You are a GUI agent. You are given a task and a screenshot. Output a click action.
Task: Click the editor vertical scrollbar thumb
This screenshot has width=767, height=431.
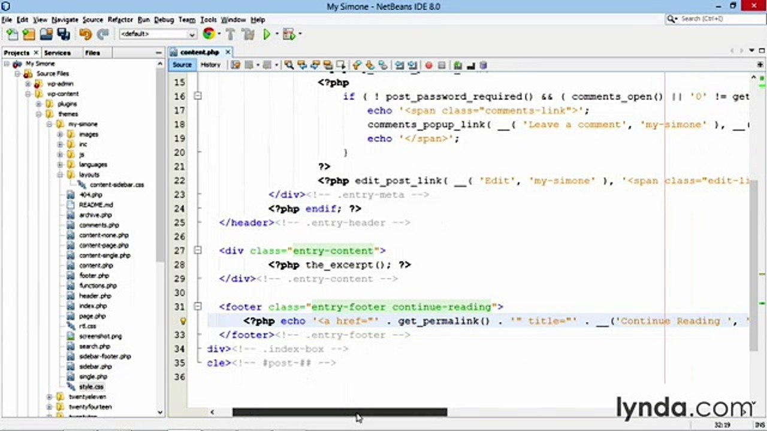753,266
